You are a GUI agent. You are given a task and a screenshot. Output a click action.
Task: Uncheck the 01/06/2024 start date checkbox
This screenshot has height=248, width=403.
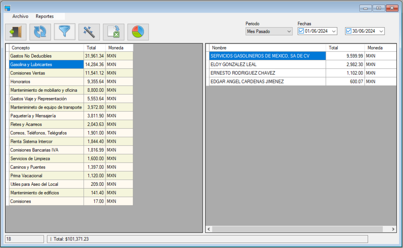(x=301, y=31)
